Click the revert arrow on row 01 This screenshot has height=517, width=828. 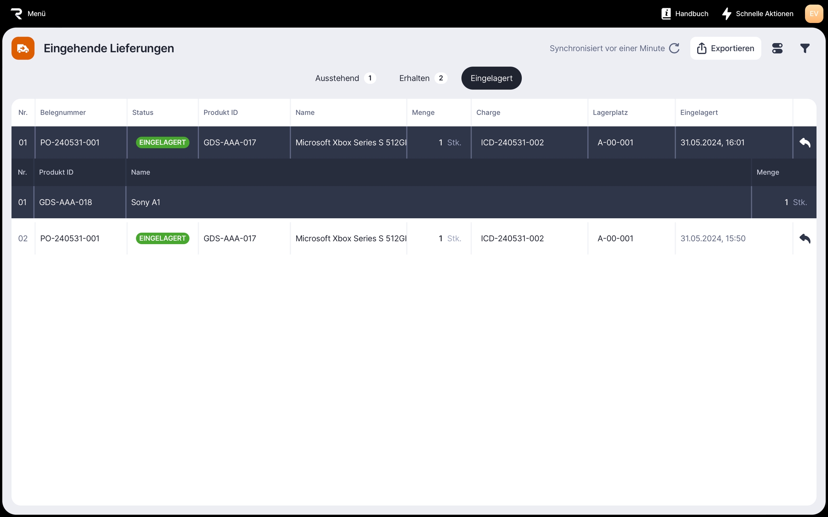[x=805, y=143]
